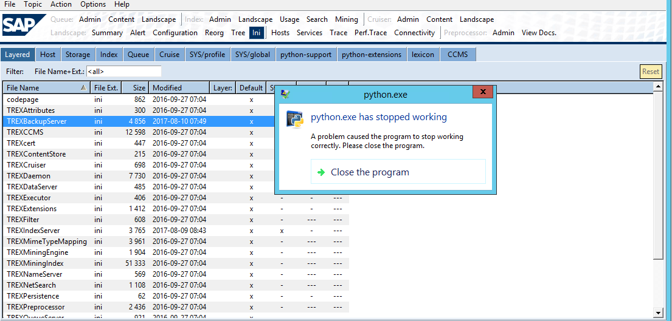Click the scrollbar up arrow

tap(658, 87)
